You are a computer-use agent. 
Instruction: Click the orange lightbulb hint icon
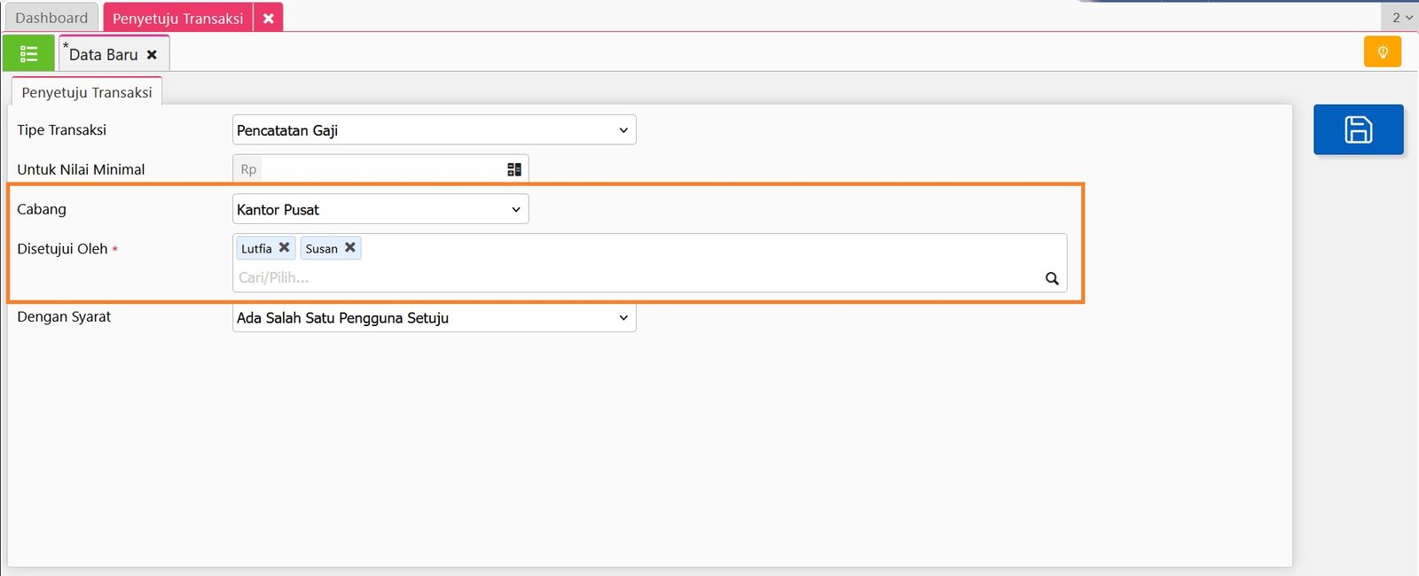(1382, 52)
